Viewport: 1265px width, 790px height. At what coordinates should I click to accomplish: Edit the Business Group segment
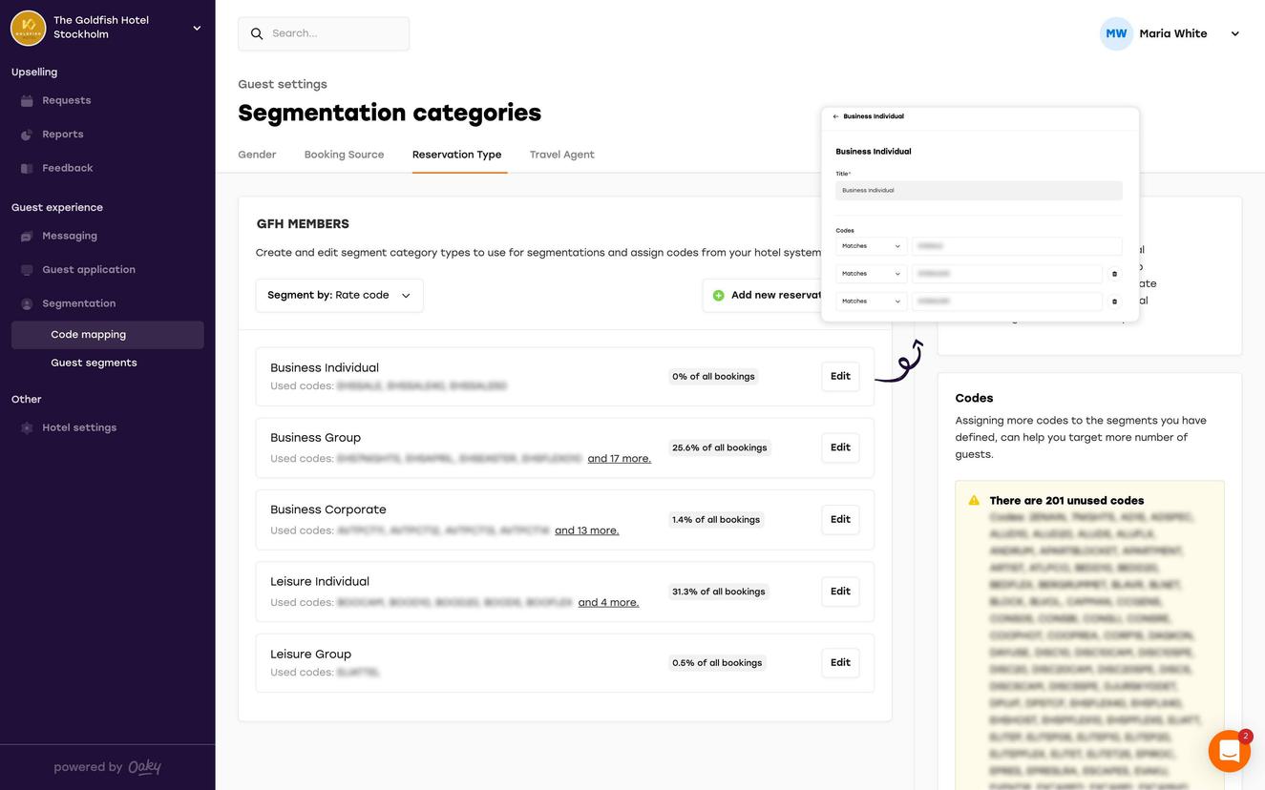[x=840, y=447]
